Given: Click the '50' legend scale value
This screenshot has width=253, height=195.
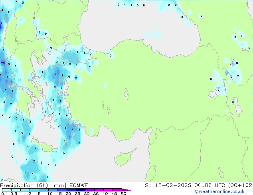Looking at the screenshot, I should (124, 193).
